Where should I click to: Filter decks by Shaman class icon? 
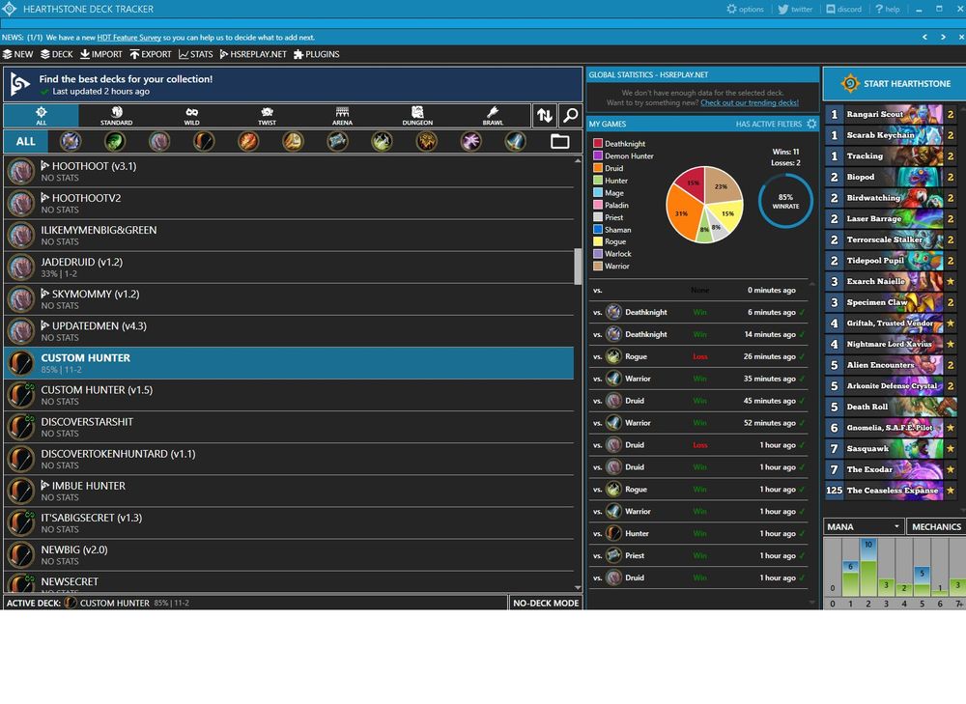click(x=426, y=142)
